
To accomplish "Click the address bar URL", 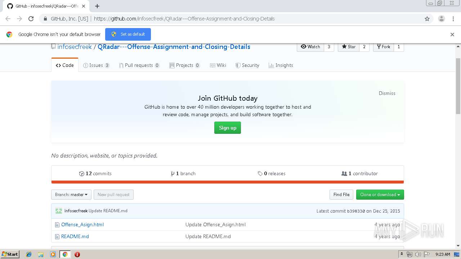I will (184, 19).
